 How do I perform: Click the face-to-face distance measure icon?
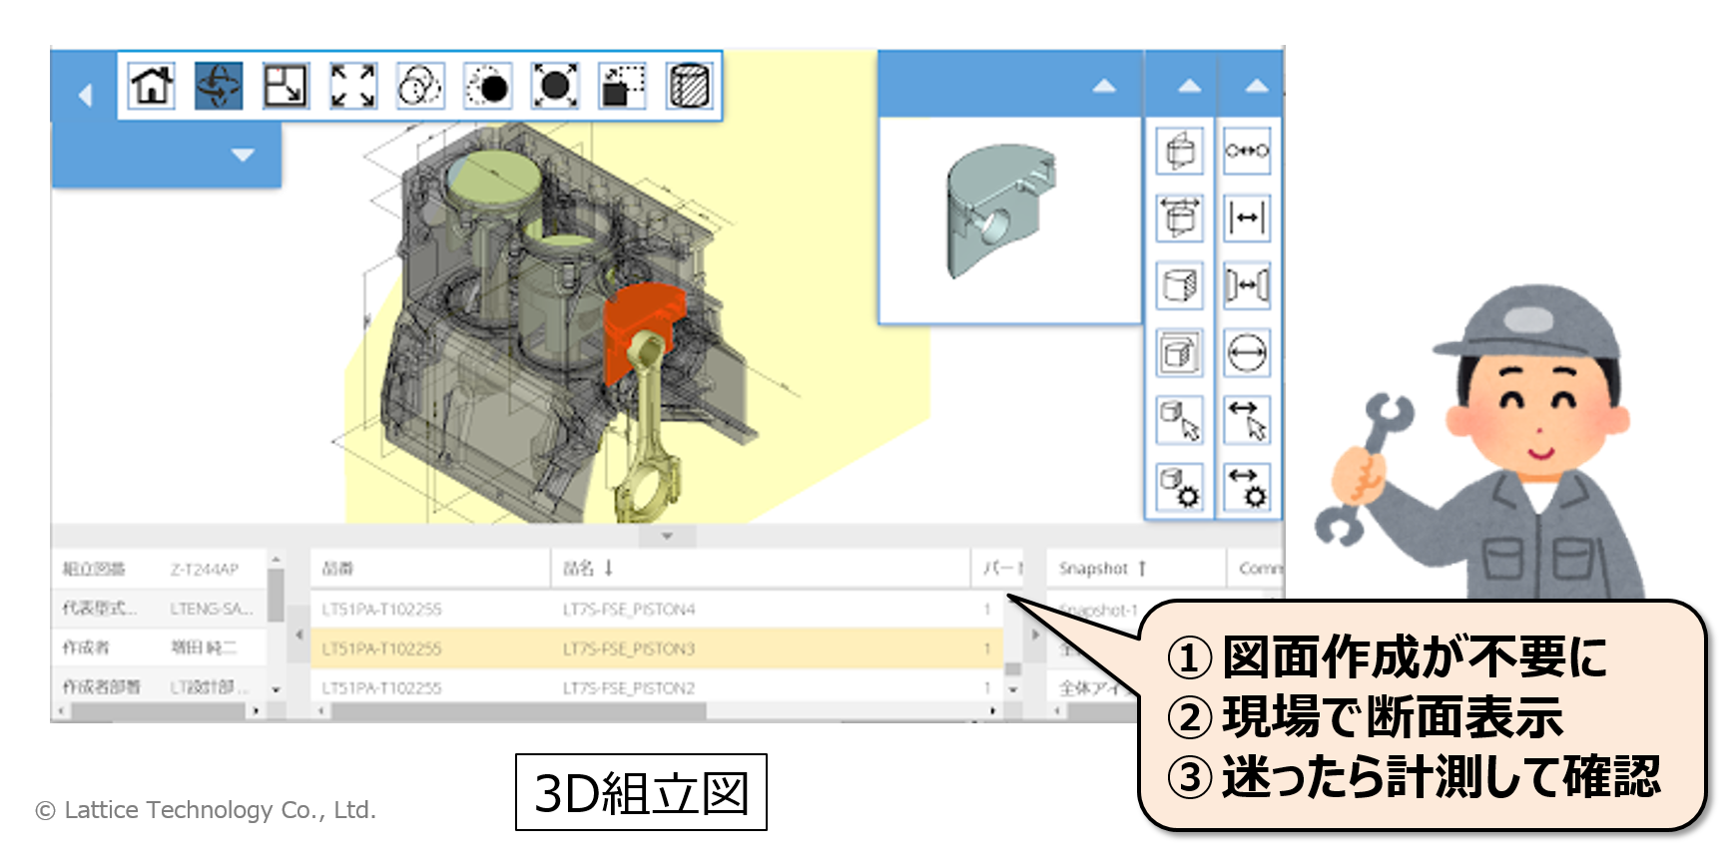point(1247,285)
